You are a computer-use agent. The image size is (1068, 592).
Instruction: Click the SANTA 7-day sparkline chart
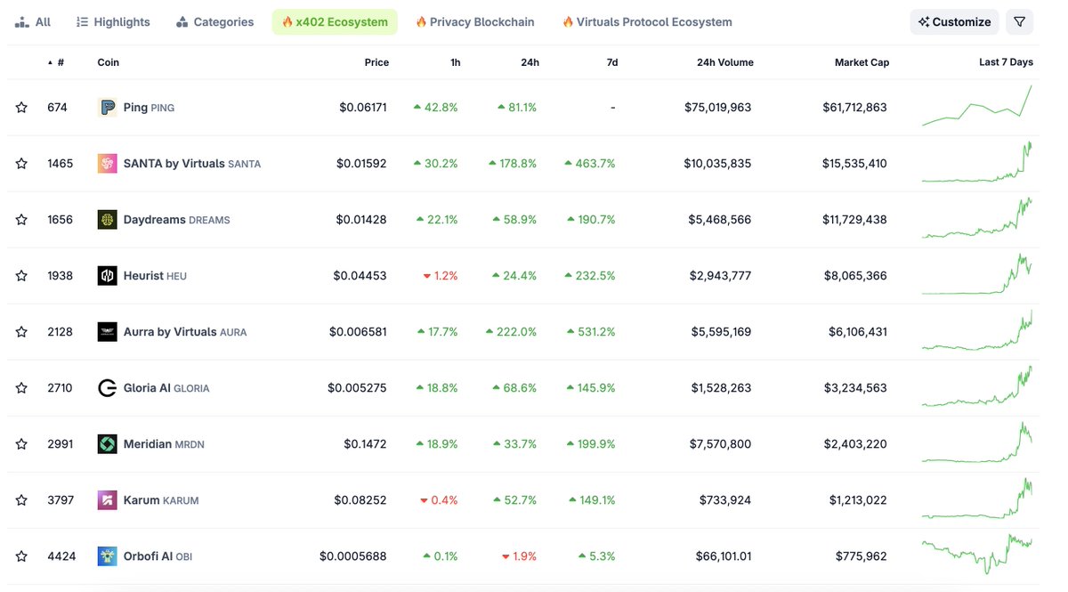pos(977,163)
